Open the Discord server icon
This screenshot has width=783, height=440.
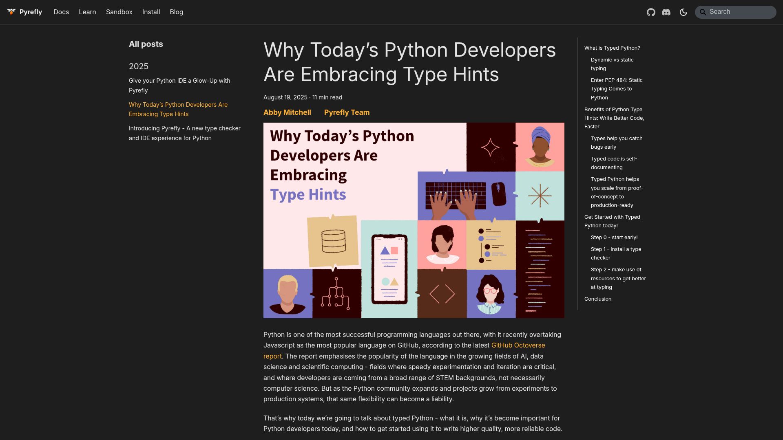coord(666,12)
